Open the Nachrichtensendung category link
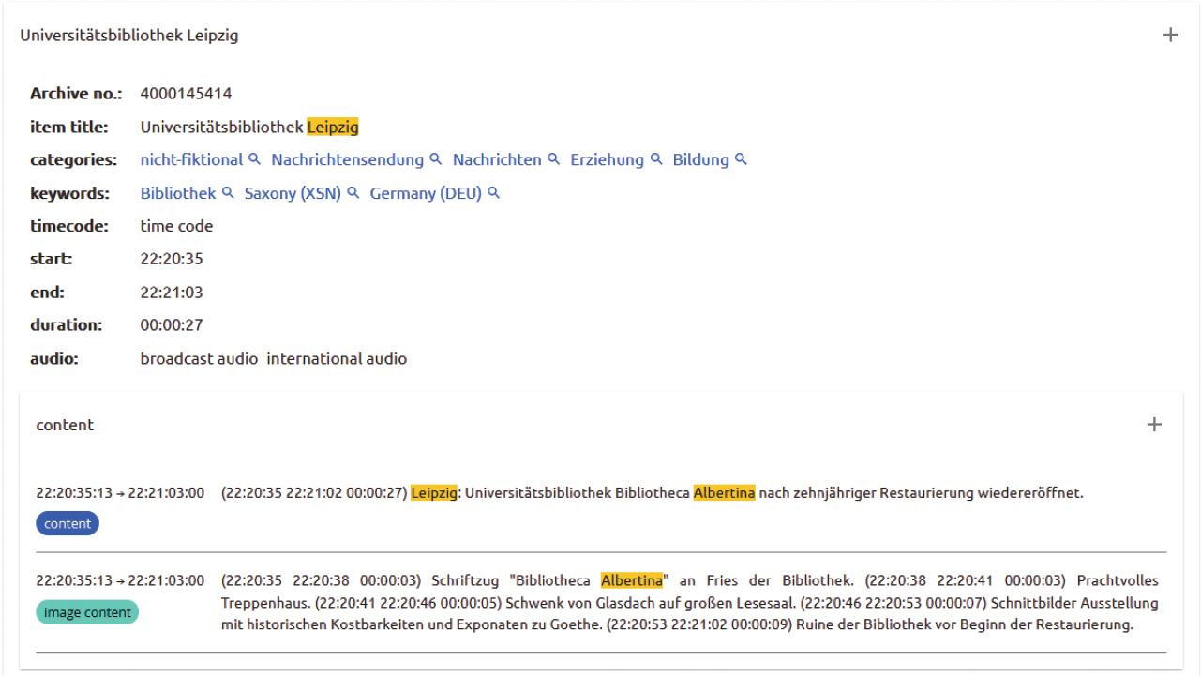 tap(348, 159)
